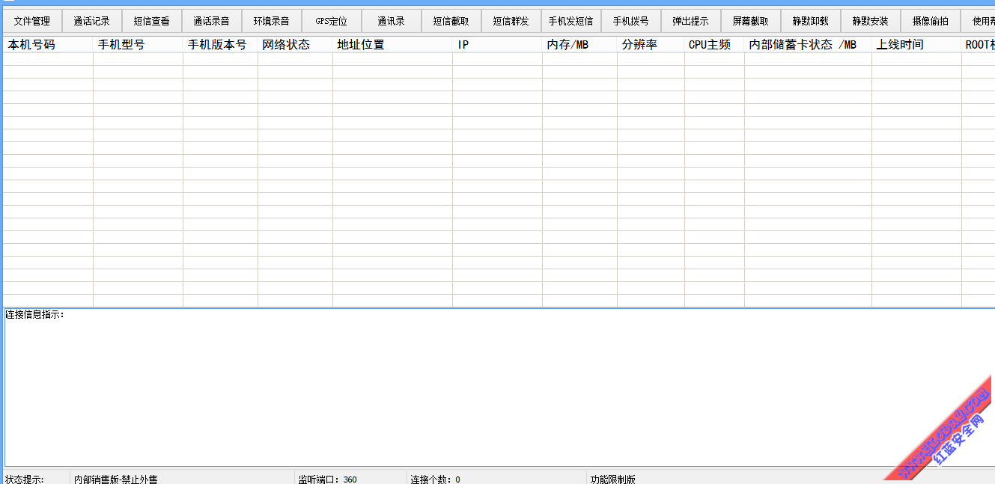Click the 连接信息指示 log label
The width and height of the screenshot is (995, 484).
35,315
